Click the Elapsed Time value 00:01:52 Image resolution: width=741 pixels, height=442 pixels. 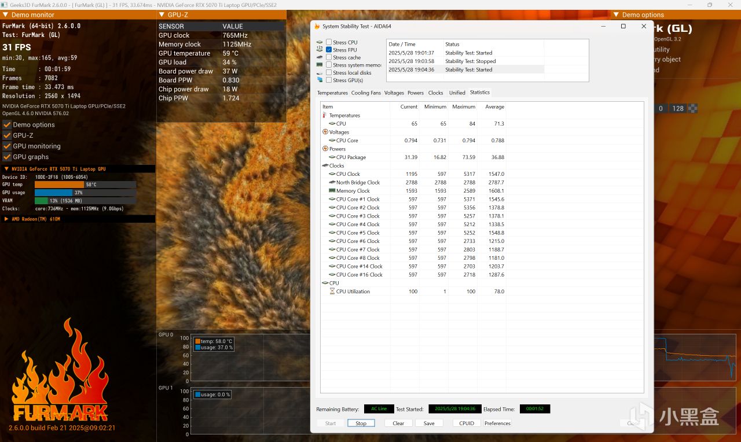(x=535, y=409)
